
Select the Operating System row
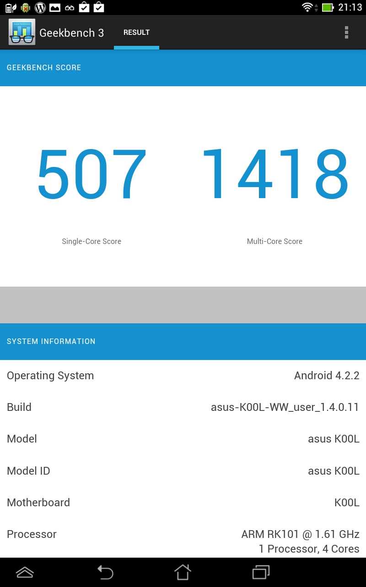[183, 376]
